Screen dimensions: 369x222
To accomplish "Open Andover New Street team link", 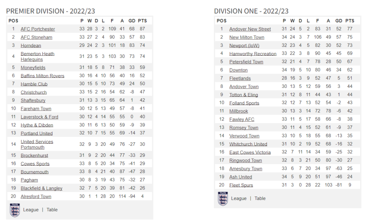I will pos(250,29).
